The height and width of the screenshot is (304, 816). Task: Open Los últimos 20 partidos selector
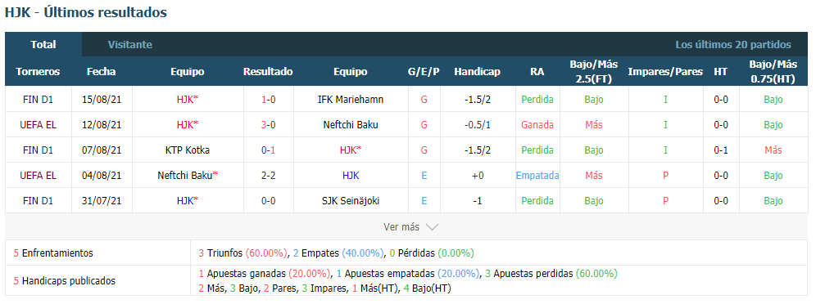(x=732, y=45)
